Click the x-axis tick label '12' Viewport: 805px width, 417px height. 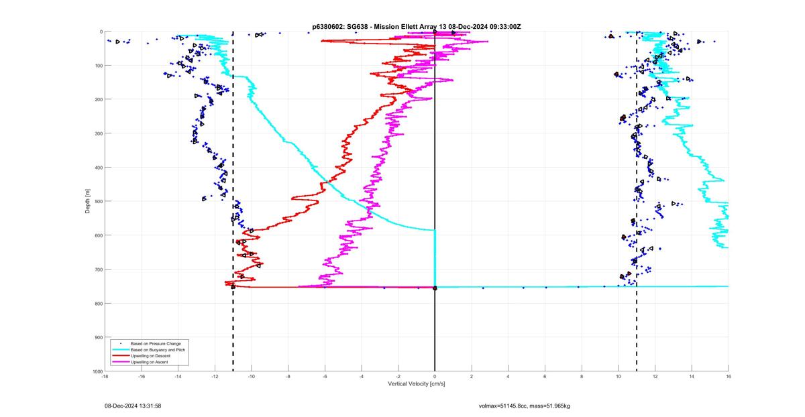pos(655,376)
